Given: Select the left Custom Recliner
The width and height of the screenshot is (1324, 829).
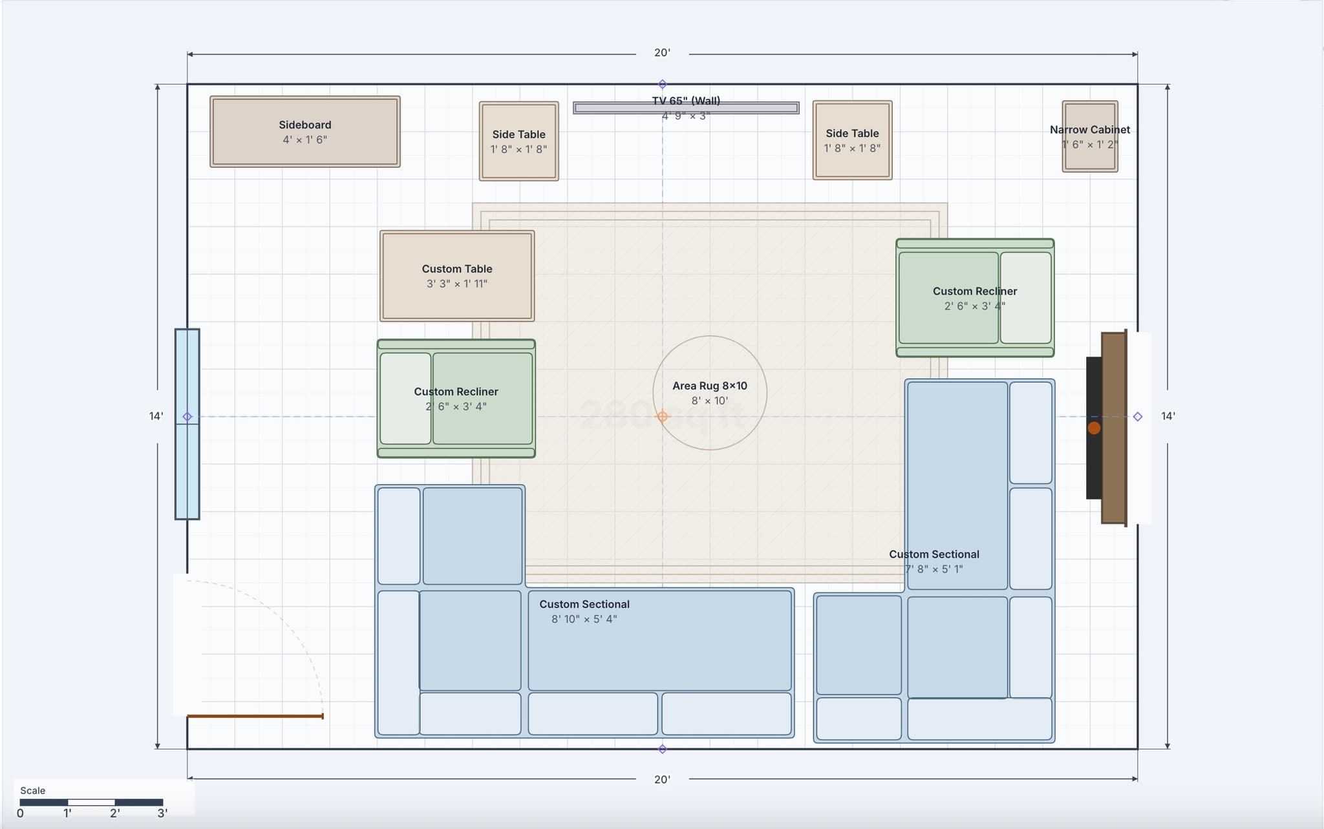Looking at the screenshot, I should pos(456,398).
